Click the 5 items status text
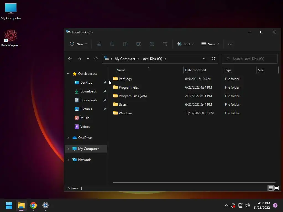283x212 pixels. pos(73,188)
